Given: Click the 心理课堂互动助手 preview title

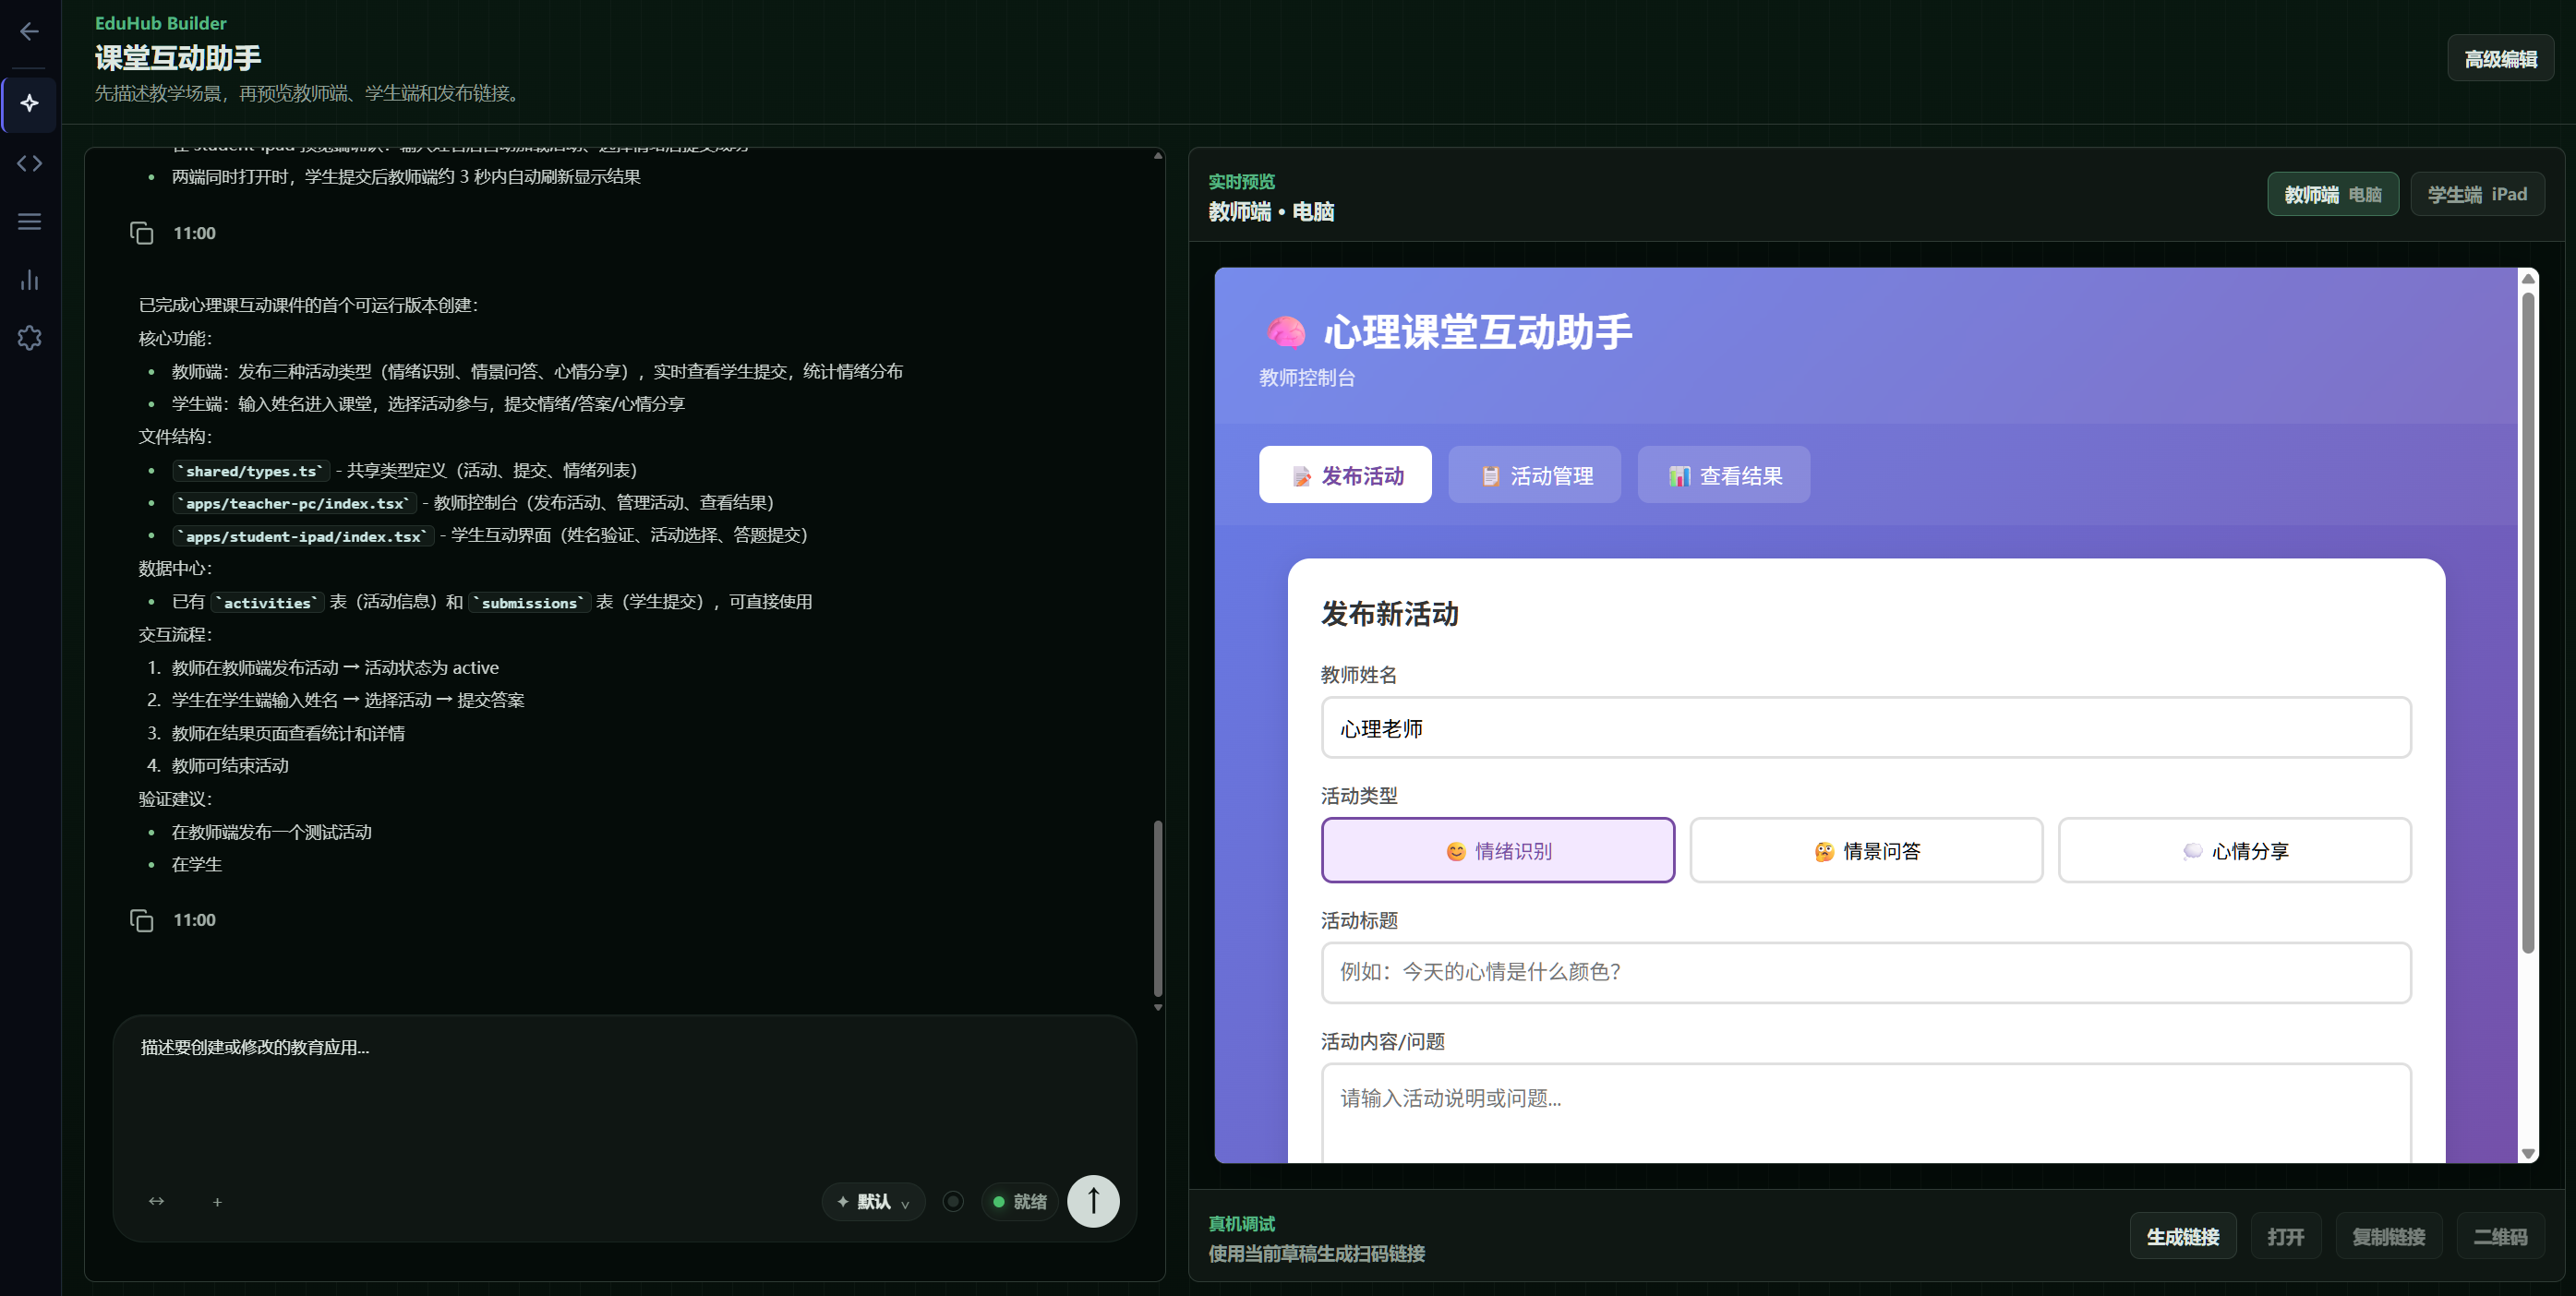Looking at the screenshot, I should [1477, 332].
